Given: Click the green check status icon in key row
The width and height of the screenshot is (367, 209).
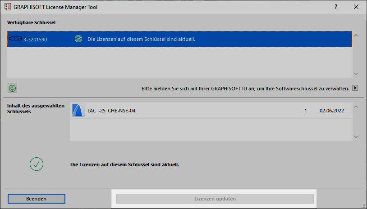Looking at the screenshot, I should 78,39.
